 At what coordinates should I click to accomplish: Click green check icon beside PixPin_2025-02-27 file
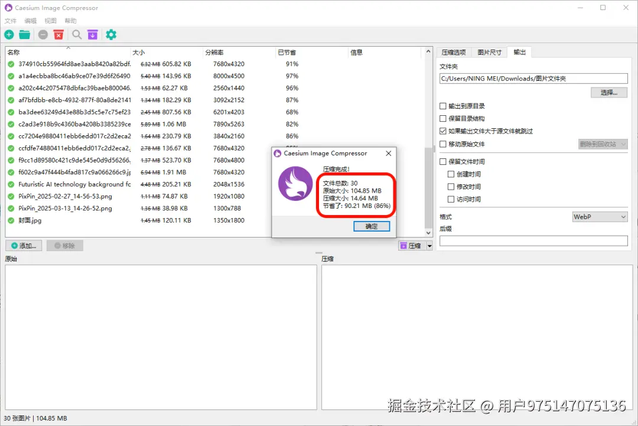click(x=11, y=197)
